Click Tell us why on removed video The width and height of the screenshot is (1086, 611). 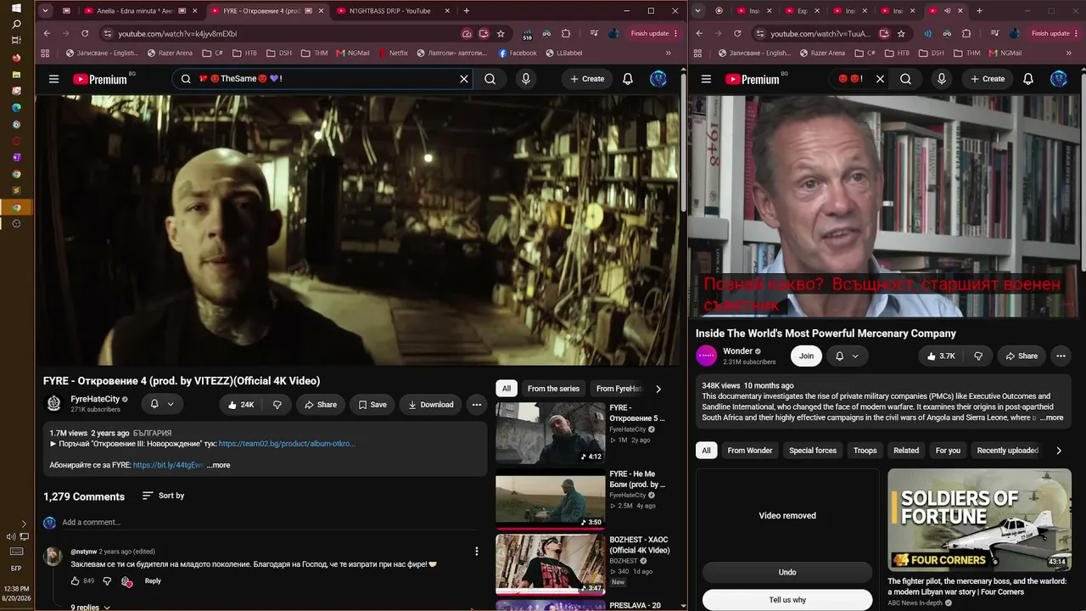(787, 600)
